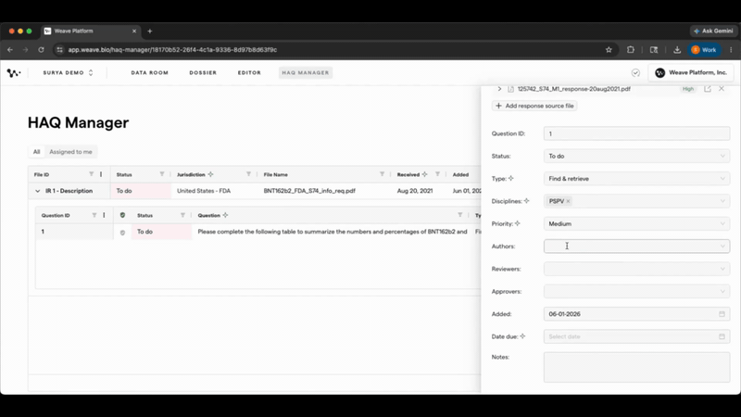Open calendar icon in Added field

(722, 314)
